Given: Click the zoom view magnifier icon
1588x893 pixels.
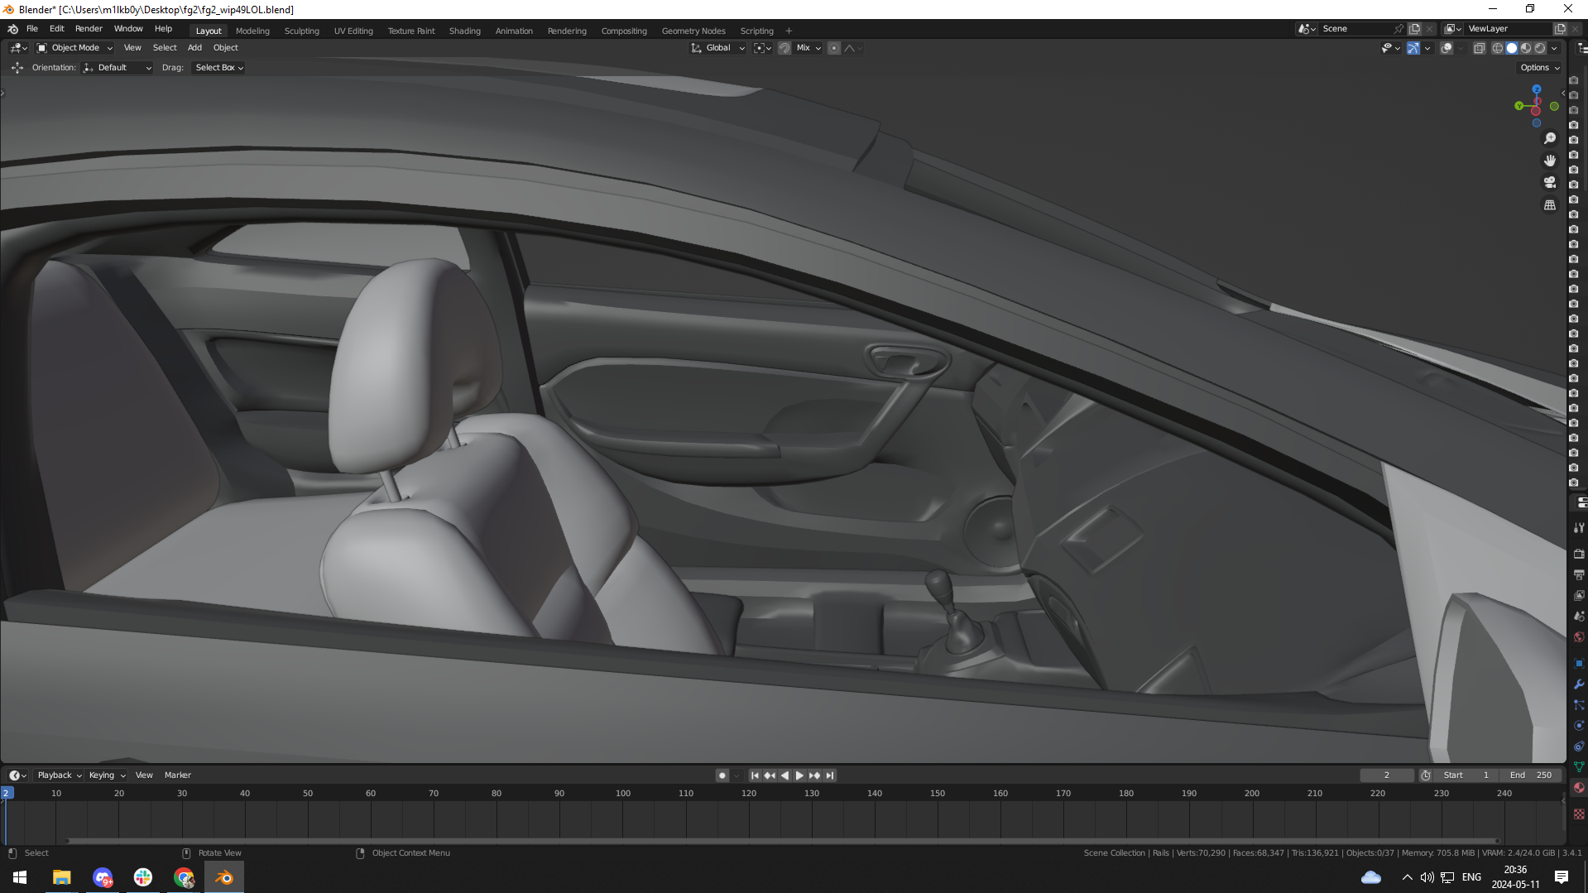Looking at the screenshot, I should click(x=1550, y=138).
